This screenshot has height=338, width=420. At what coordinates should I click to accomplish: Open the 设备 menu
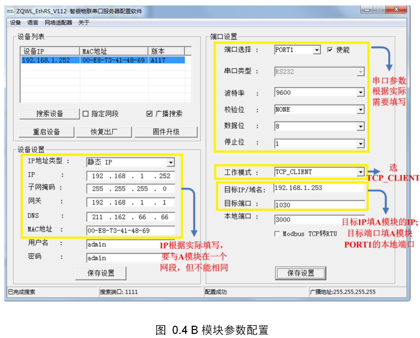click(x=16, y=23)
